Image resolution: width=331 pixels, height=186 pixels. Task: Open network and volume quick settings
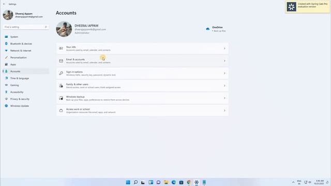(x=308, y=182)
